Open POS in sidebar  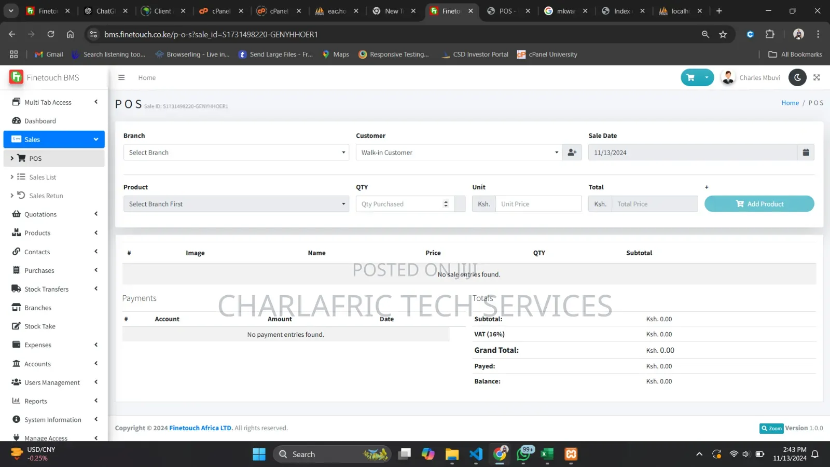(x=54, y=158)
